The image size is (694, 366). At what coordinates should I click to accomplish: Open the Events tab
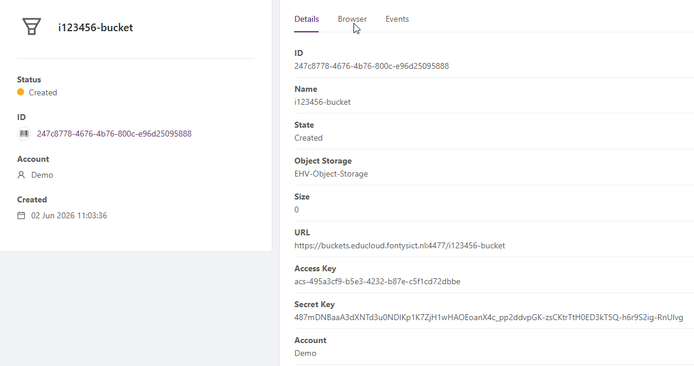[397, 19]
